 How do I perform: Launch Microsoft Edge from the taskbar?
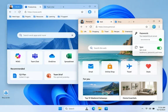pos(94,109)
